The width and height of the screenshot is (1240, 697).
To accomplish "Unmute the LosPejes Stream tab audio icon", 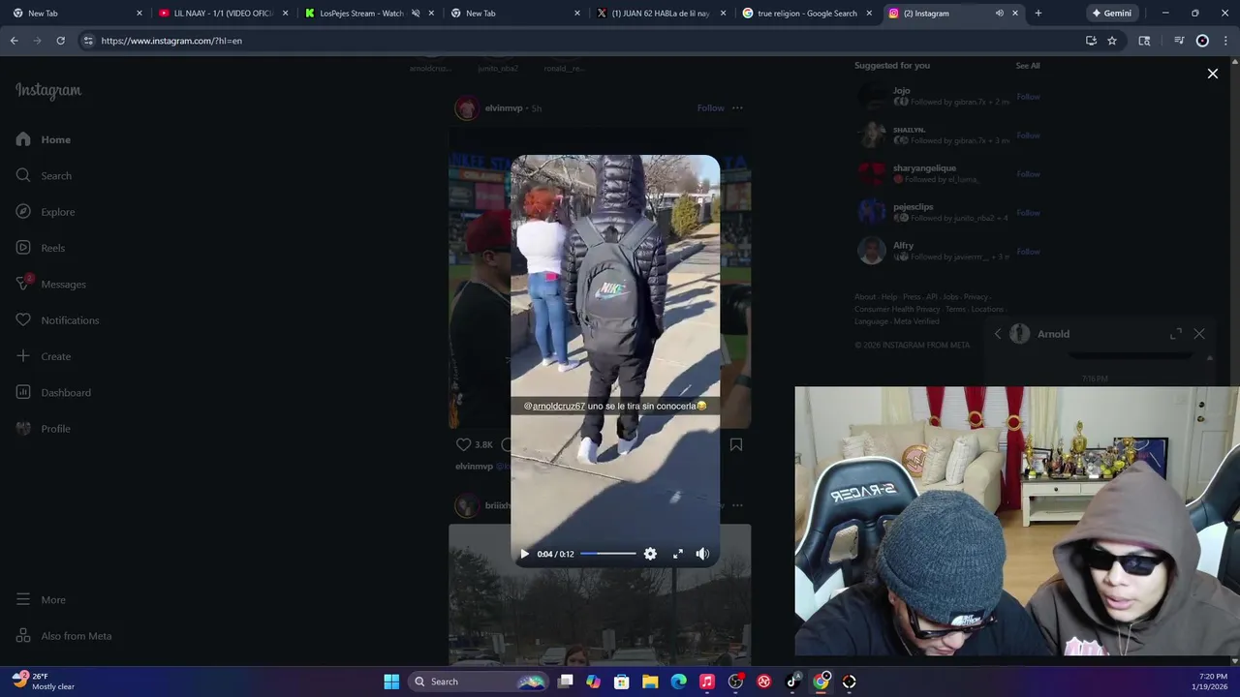I will click(x=416, y=14).
